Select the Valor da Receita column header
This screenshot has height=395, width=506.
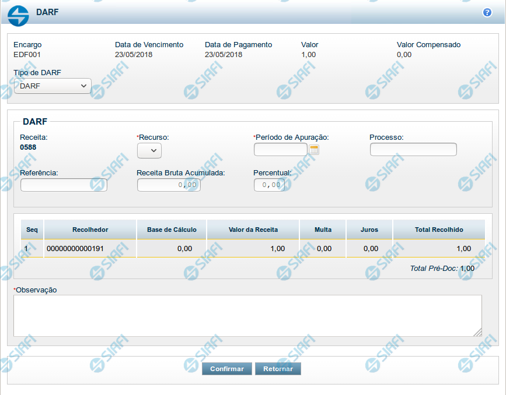tap(253, 230)
